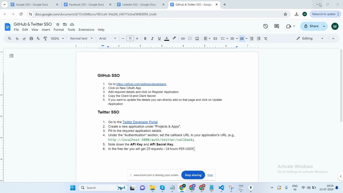Click the move to folder icon
This screenshot has width=343, height=193.
[65, 24]
